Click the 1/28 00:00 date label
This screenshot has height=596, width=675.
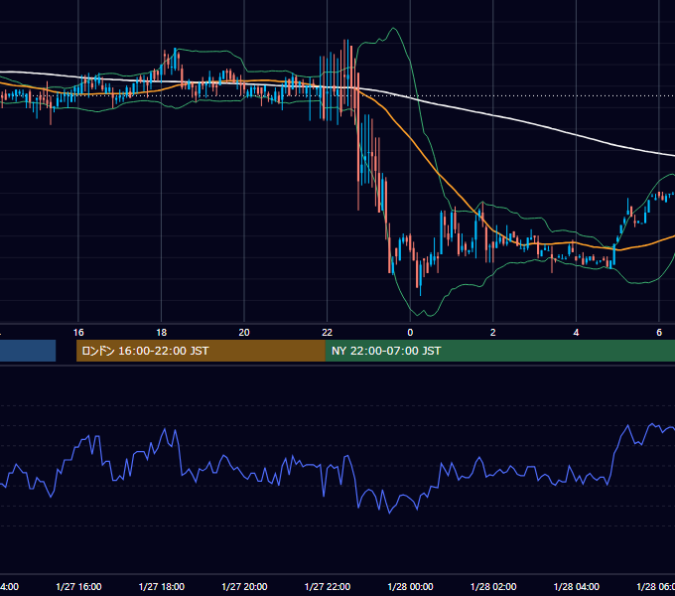tap(410, 586)
